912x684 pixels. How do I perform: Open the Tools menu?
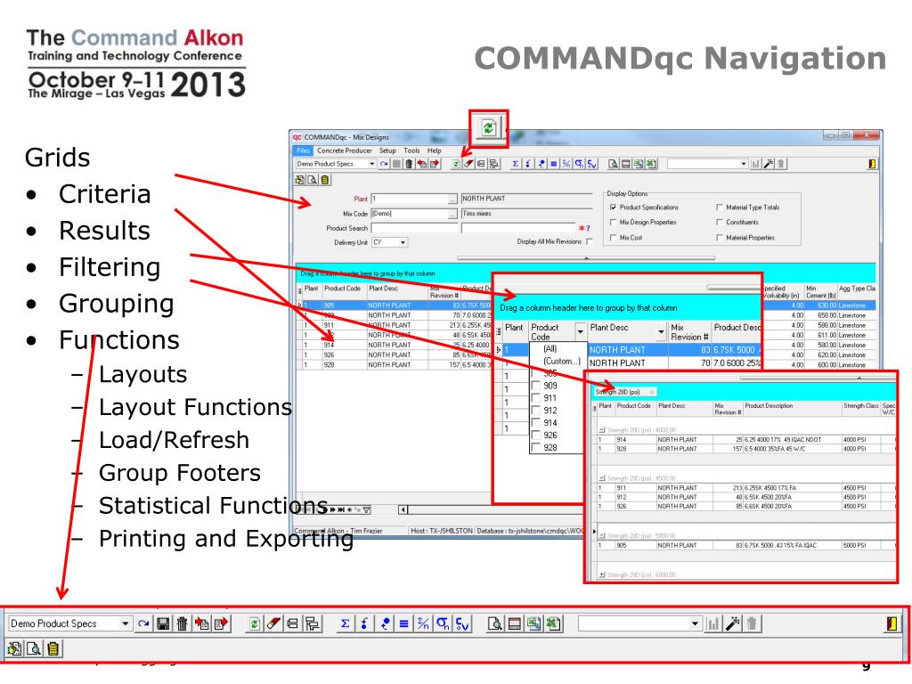click(411, 151)
